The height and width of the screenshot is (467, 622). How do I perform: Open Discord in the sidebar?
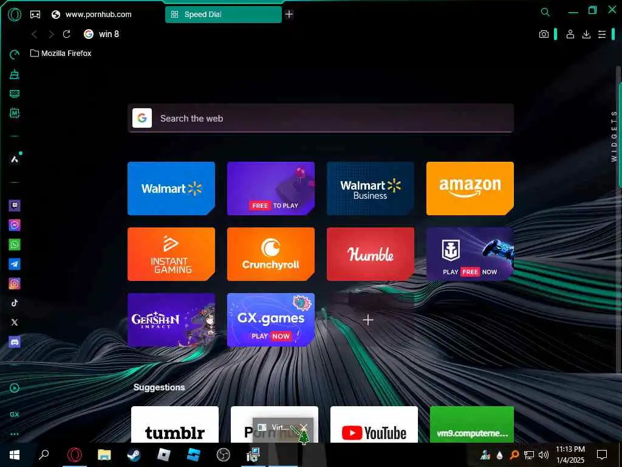tap(15, 342)
